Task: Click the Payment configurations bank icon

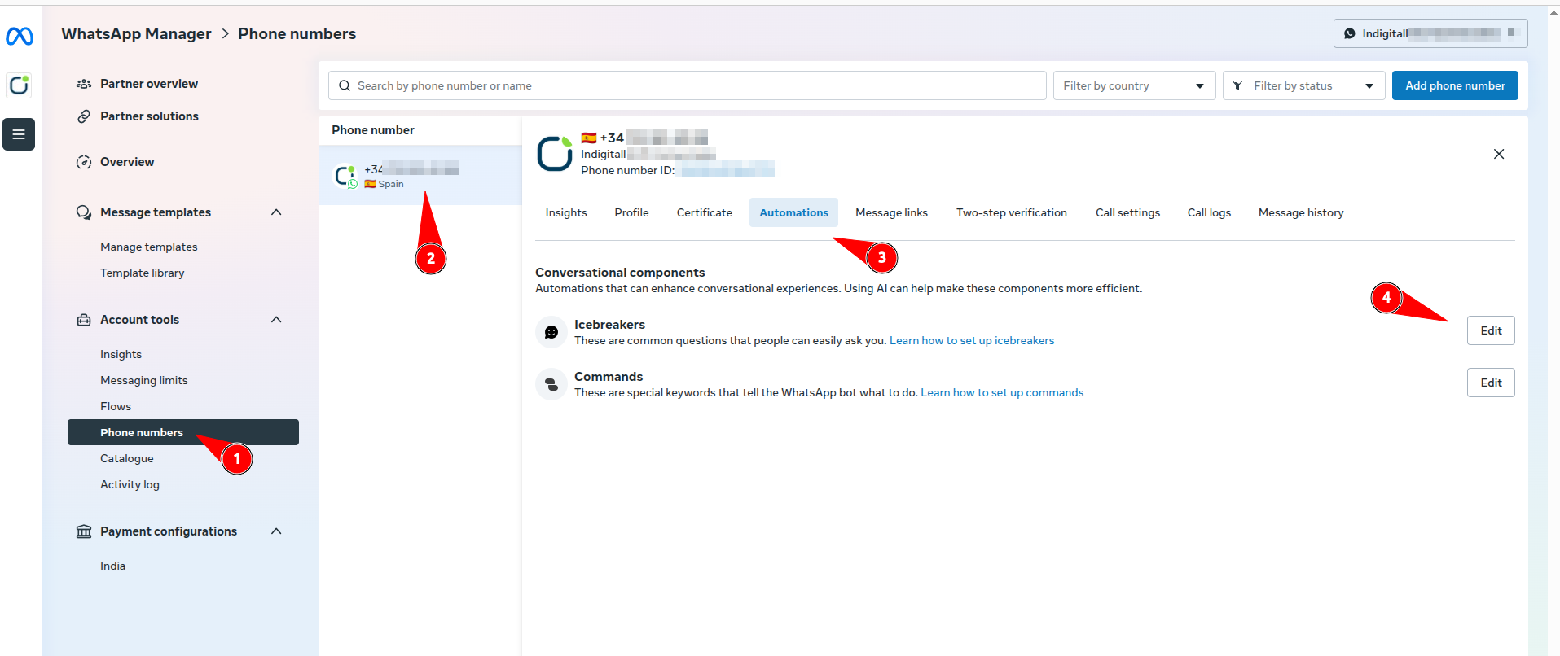Action: tap(84, 531)
